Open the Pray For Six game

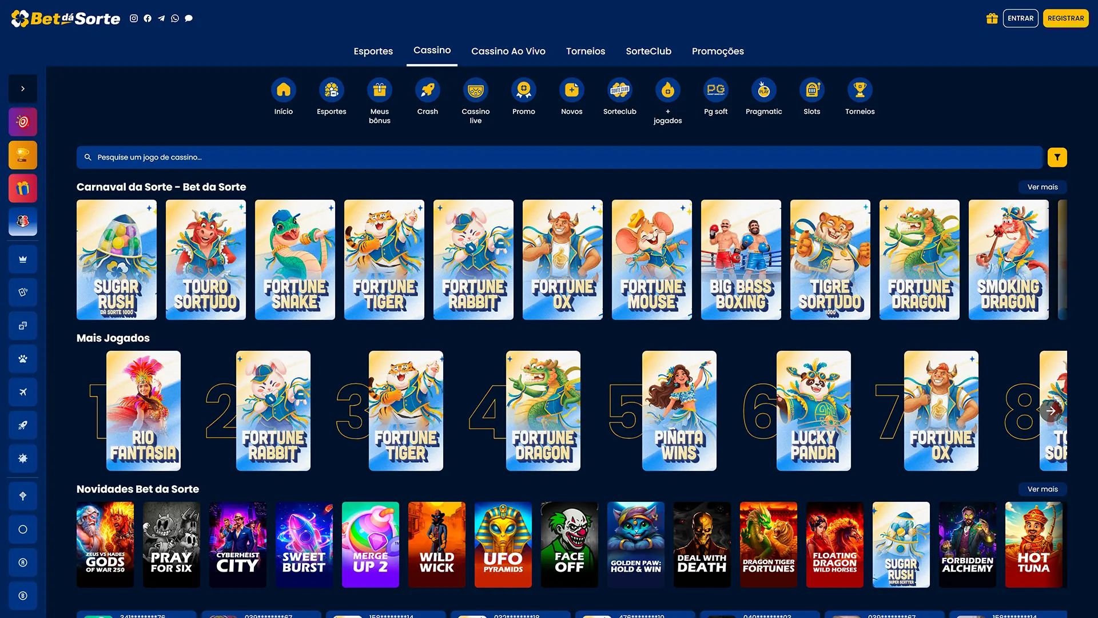point(172,545)
